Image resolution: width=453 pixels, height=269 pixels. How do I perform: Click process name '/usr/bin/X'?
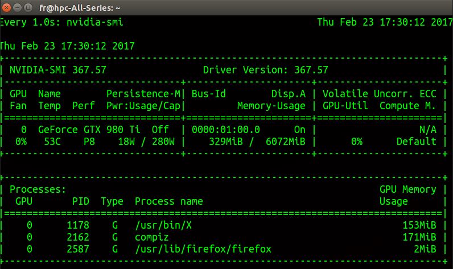tap(163, 225)
